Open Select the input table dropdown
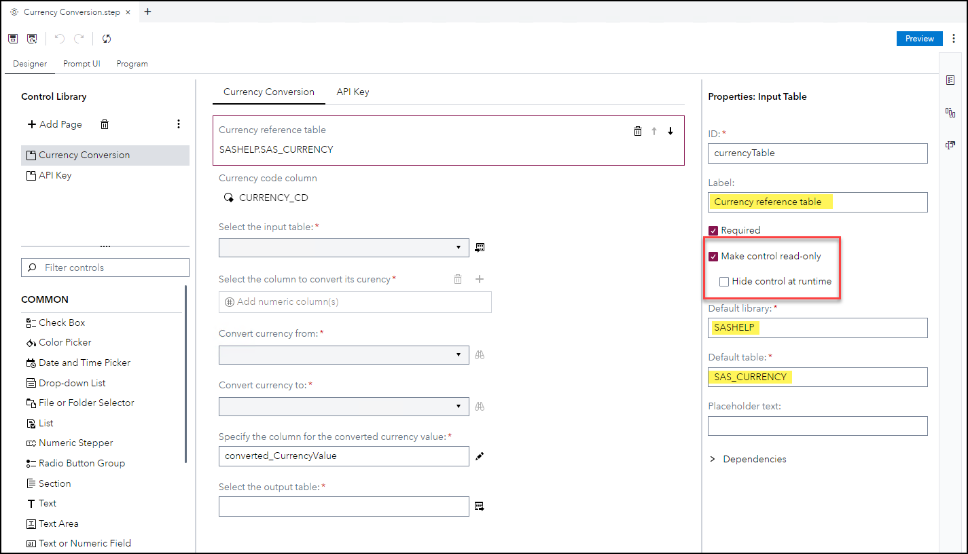The height and width of the screenshot is (554, 968). click(x=344, y=248)
